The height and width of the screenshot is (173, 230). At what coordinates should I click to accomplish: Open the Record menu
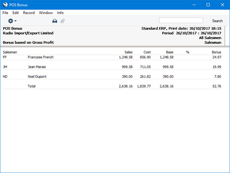(x=29, y=13)
